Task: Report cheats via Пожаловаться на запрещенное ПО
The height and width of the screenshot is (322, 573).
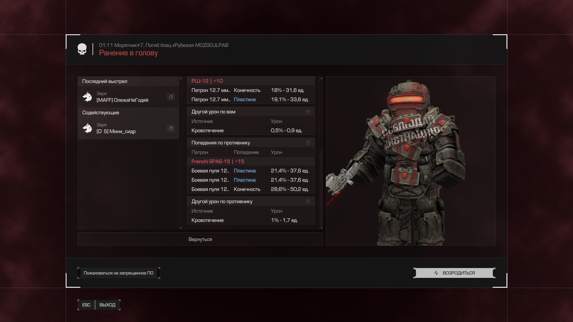Action: pos(118,273)
